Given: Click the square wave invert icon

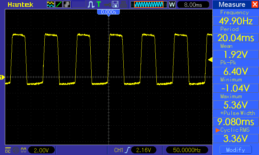Looking at the screenshot, I should click(x=24, y=150).
